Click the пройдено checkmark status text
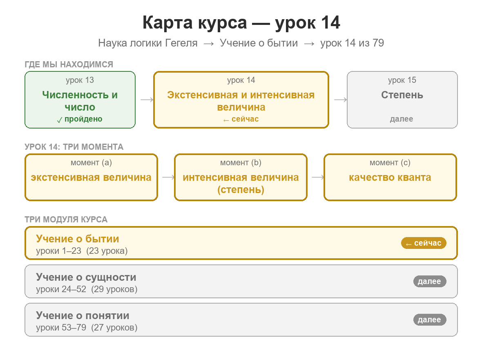482x355 pixels. (x=80, y=119)
